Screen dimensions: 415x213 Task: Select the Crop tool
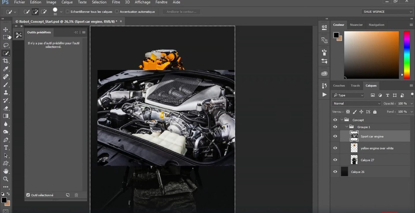pyautogui.click(x=5, y=61)
